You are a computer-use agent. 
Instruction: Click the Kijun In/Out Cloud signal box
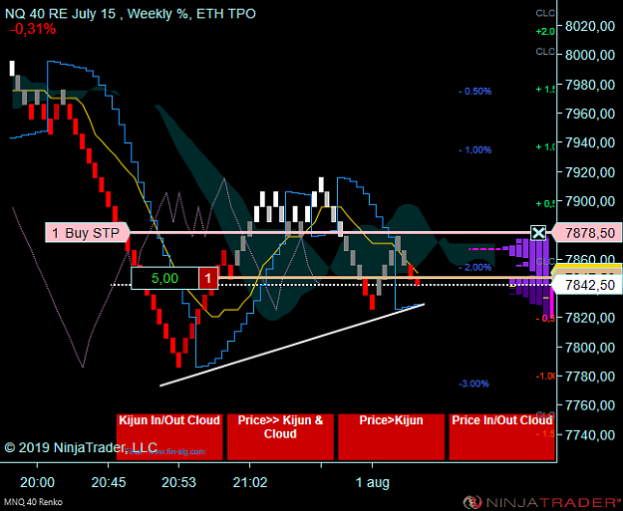pos(169,436)
